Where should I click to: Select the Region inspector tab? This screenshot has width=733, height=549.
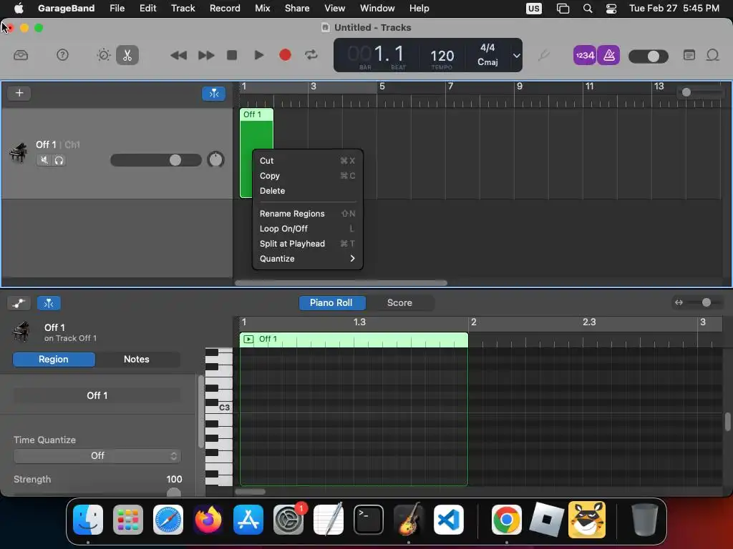[54, 359]
